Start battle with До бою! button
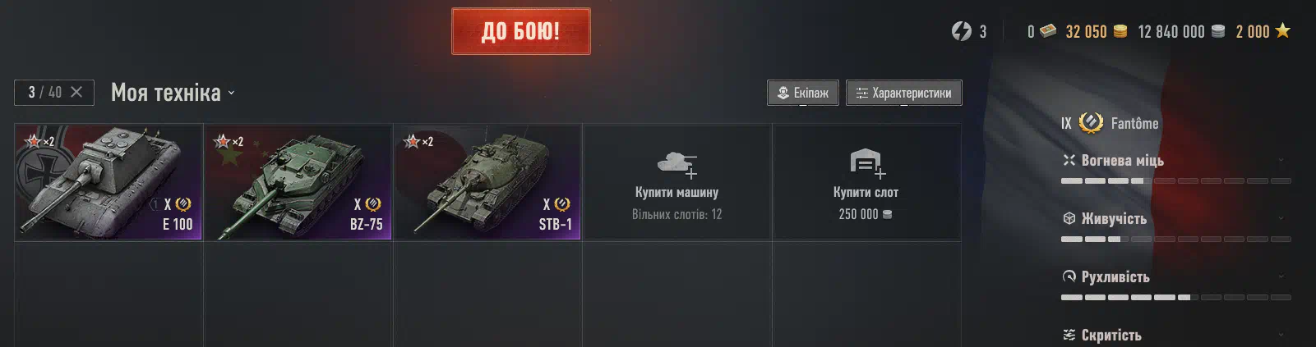 (520, 31)
